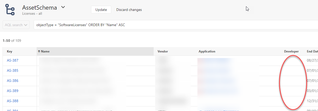This screenshot has height=111, width=318.
Task: Open asset AS-385
Action: click(12, 70)
